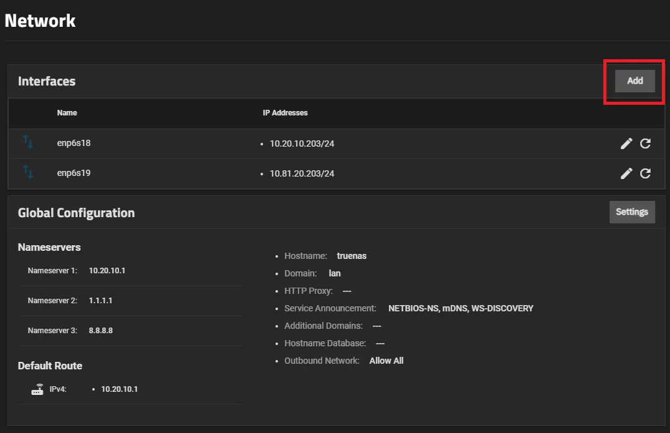Select the Name column header
Screen dimensions: 670x433
(67, 113)
